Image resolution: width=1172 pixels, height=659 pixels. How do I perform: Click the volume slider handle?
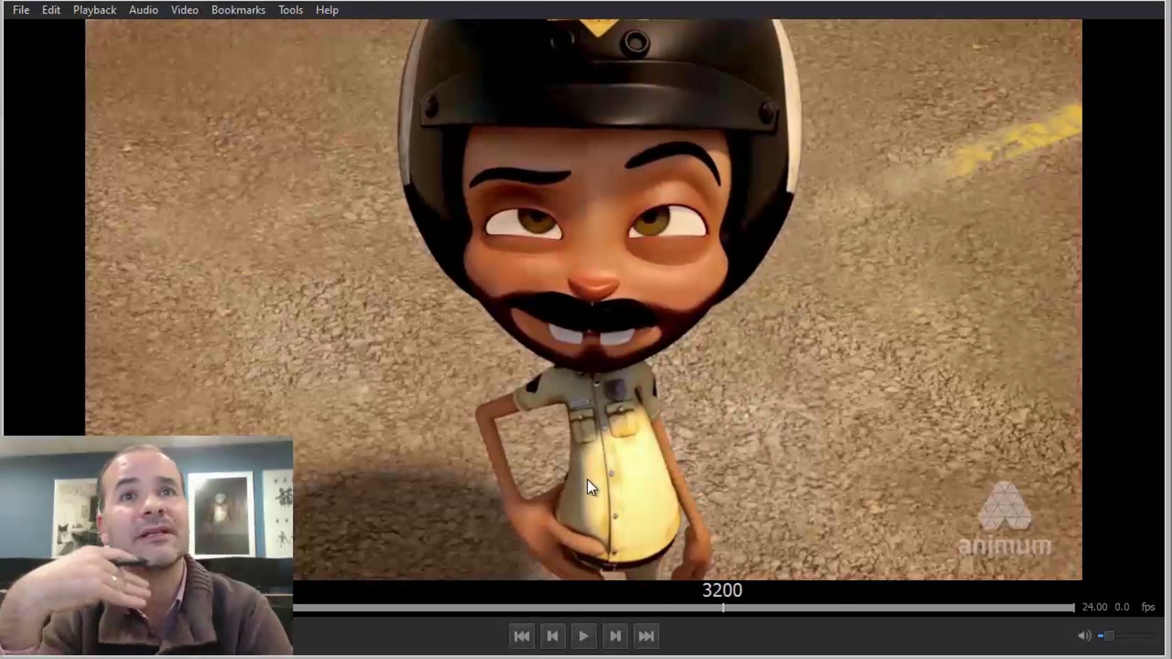[x=1109, y=636]
